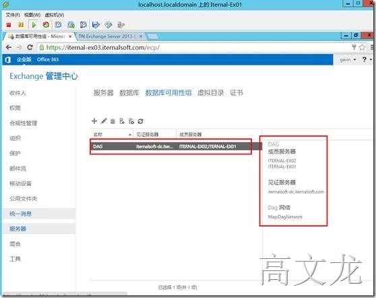Open the 虚拟目录 tab

(210, 92)
